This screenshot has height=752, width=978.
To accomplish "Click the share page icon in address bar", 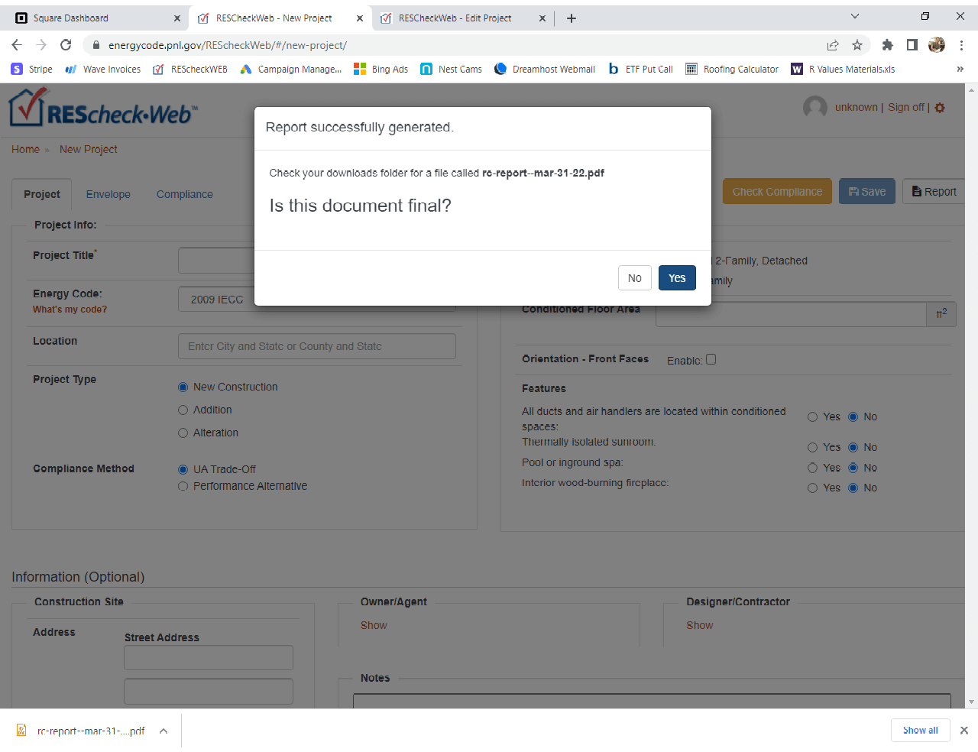I will click(x=833, y=45).
